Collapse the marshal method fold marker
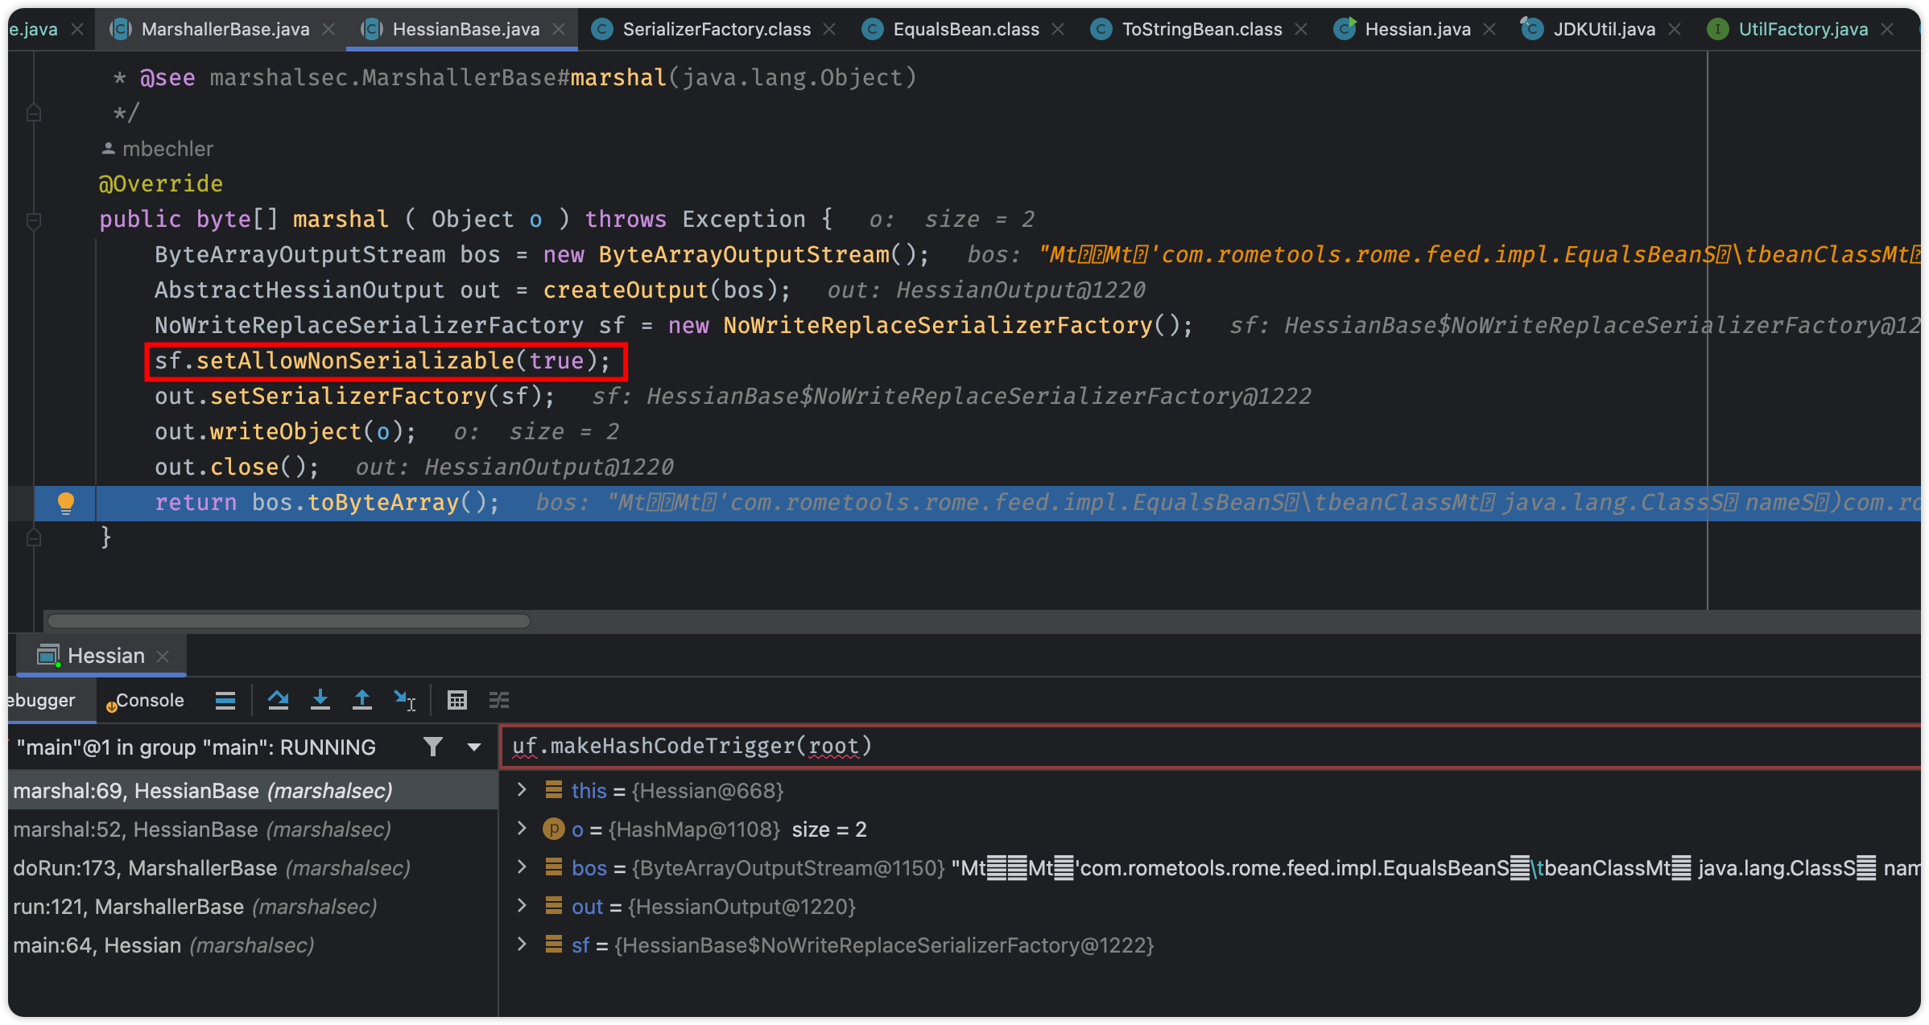 pyautogui.click(x=34, y=220)
